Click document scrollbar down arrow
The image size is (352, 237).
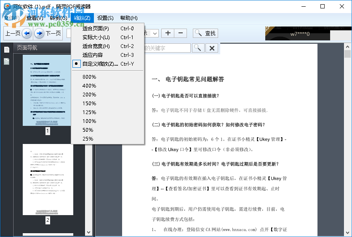[347, 232]
